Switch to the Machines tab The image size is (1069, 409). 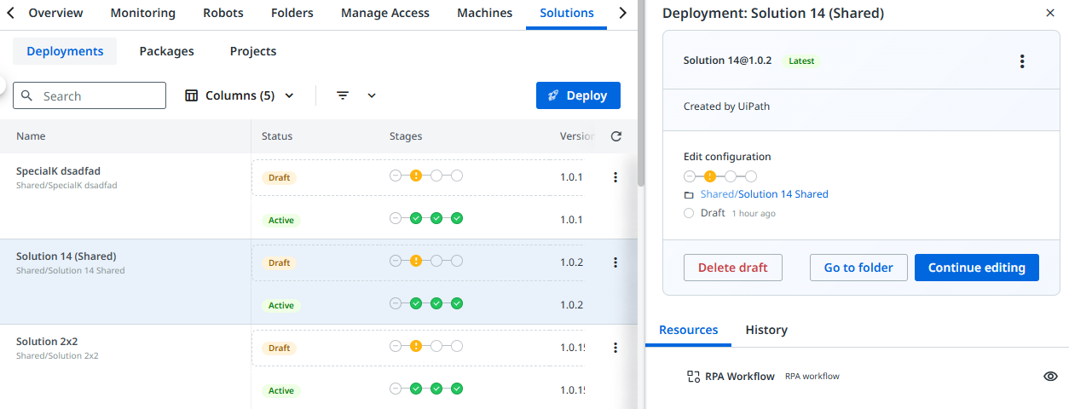pos(485,13)
